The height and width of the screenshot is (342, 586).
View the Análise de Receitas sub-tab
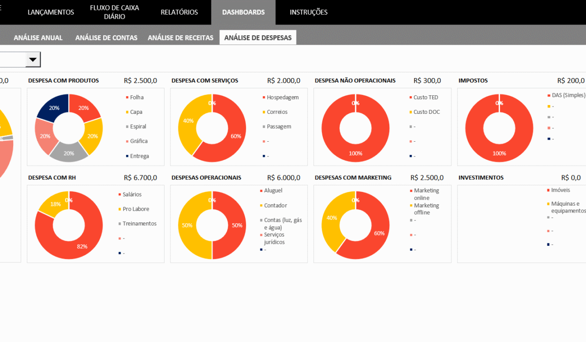click(x=181, y=38)
